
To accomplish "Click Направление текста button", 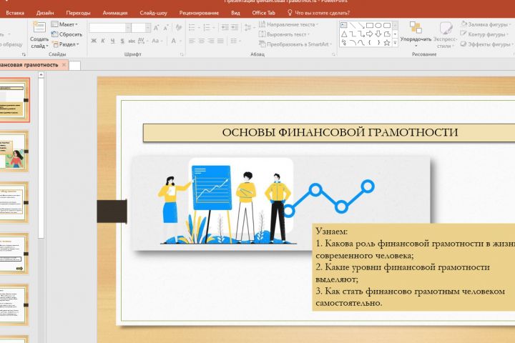I will point(288,24).
